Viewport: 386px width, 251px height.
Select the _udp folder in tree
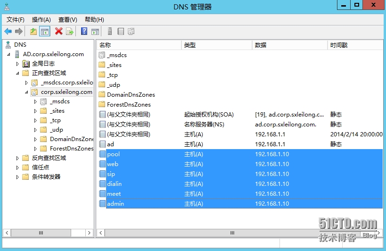[57, 130]
